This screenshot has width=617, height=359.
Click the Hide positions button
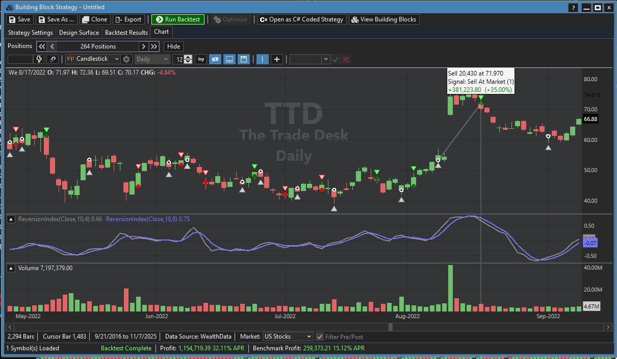point(174,46)
